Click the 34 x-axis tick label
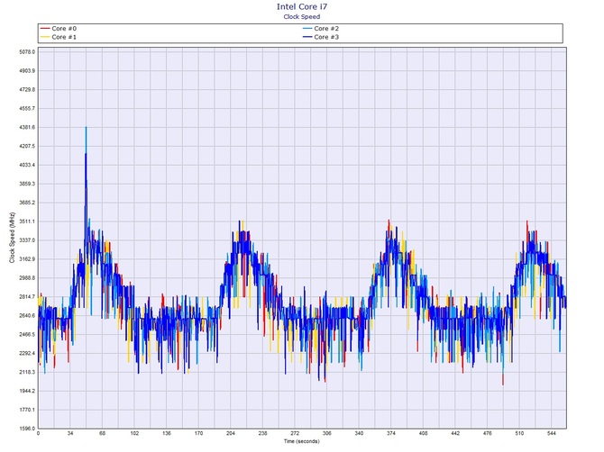Image resolution: width=604 pixels, height=452 pixels. point(70,433)
